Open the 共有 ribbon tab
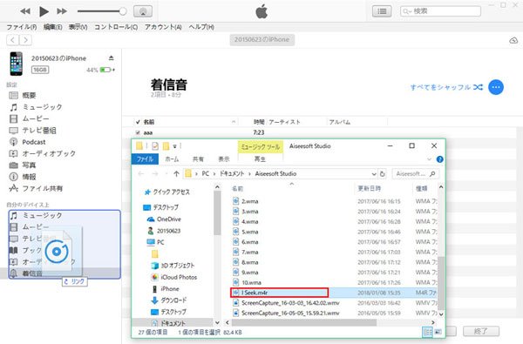 (x=198, y=159)
